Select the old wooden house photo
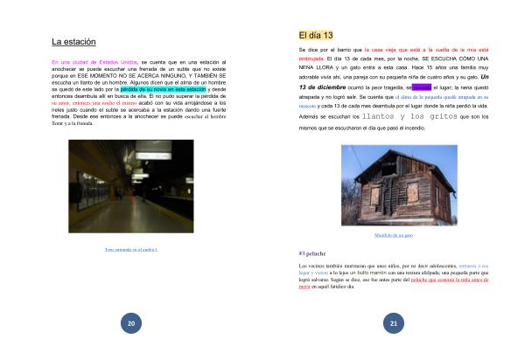 pyautogui.click(x=399, y=185)
